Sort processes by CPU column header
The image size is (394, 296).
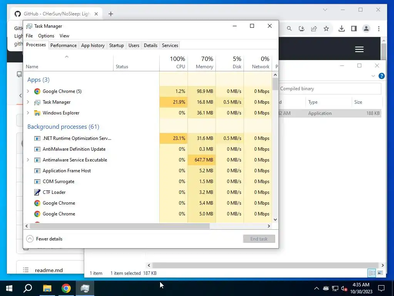click(x=174, y=62)
